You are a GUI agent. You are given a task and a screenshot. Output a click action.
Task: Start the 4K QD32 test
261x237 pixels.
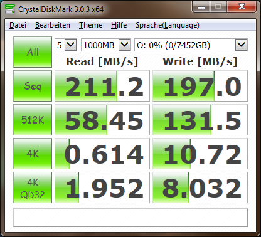33,187
